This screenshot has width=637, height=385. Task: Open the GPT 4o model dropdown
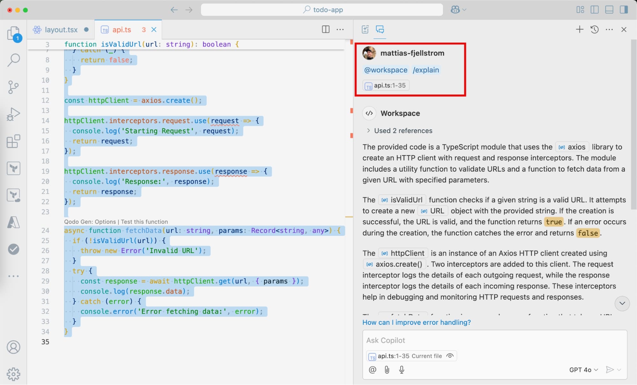583,370
